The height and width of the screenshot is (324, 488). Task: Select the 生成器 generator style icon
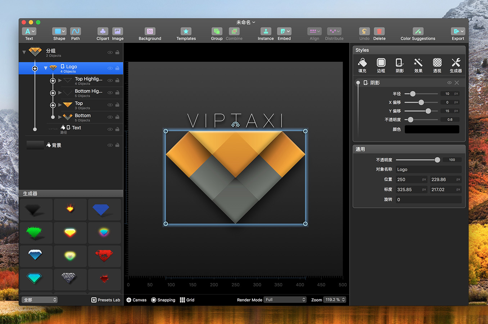coord(456,65)
